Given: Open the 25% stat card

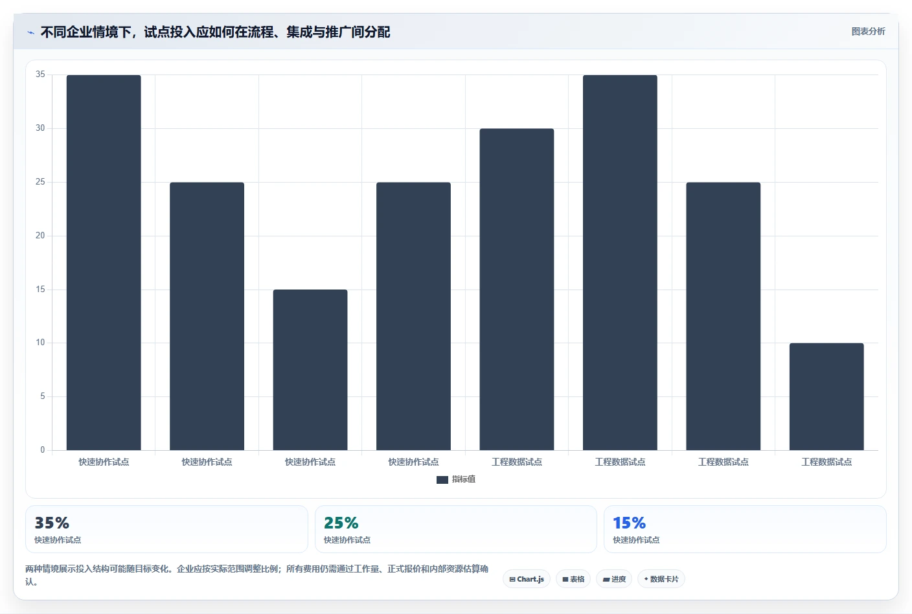Looking at the screenshot, I should [x=456, y=529].
